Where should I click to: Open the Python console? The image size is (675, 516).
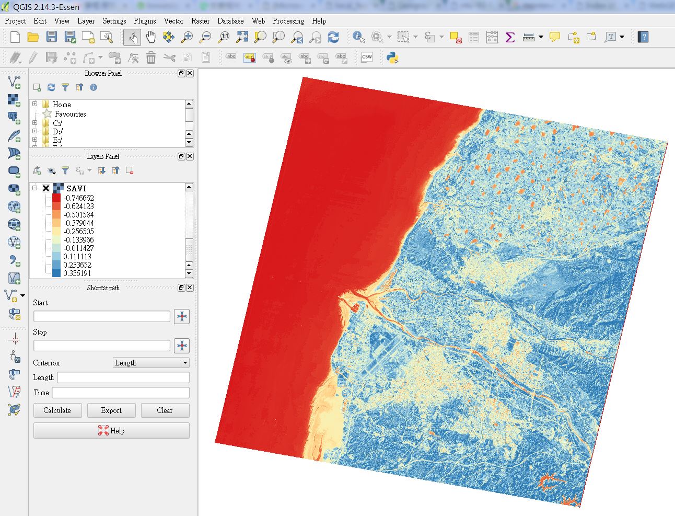tap(392, 58)
